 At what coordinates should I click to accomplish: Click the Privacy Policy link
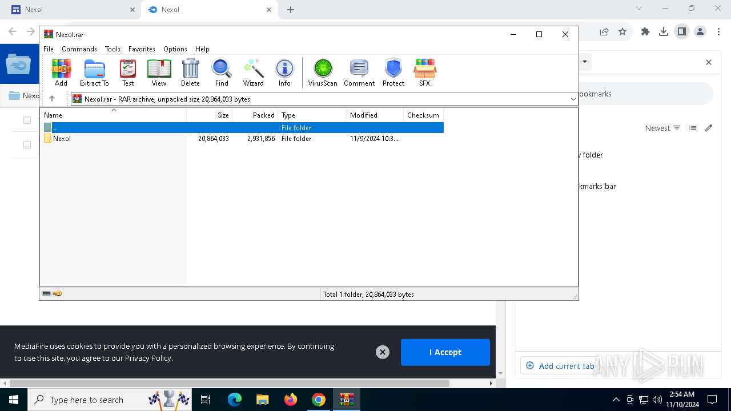[148, 358]
